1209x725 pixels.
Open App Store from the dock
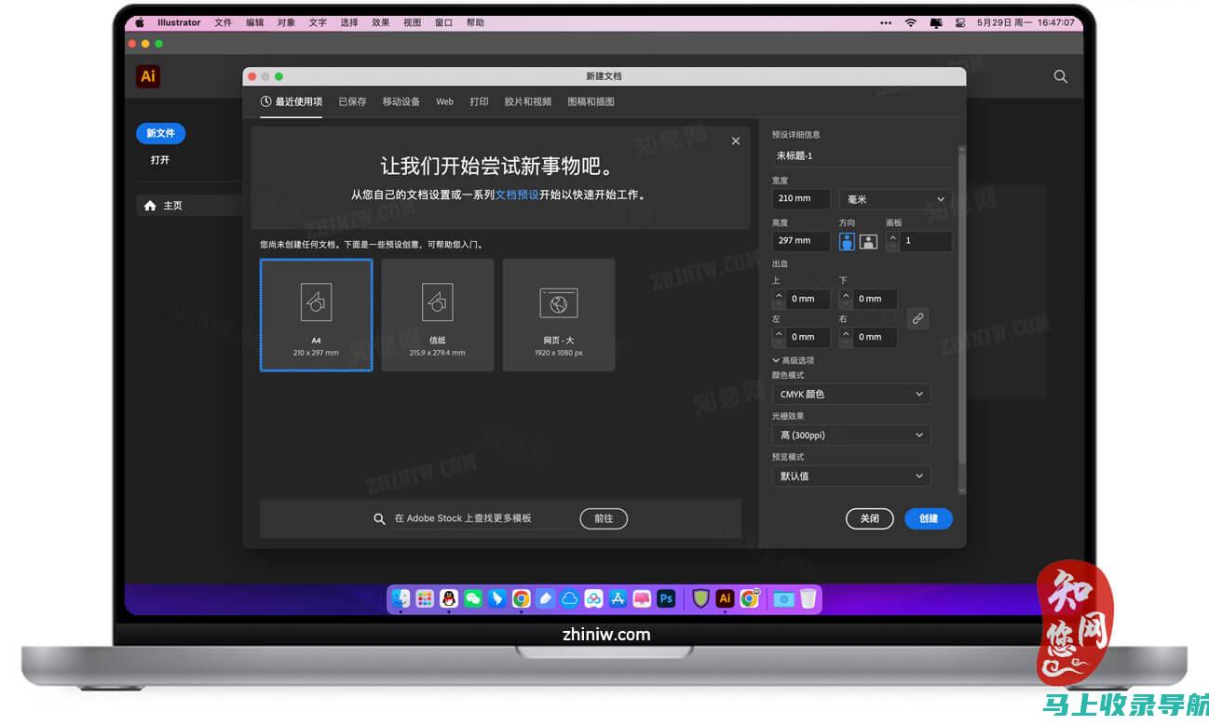click(x=618, y=598)
